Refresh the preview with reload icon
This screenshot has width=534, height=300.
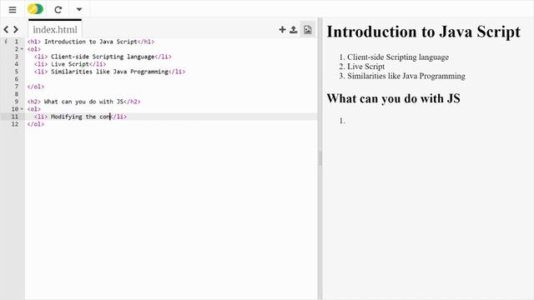pos(58,9)
